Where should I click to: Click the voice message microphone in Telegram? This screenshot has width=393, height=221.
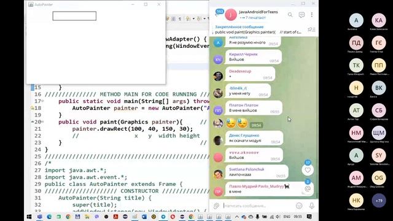[311, 206]
